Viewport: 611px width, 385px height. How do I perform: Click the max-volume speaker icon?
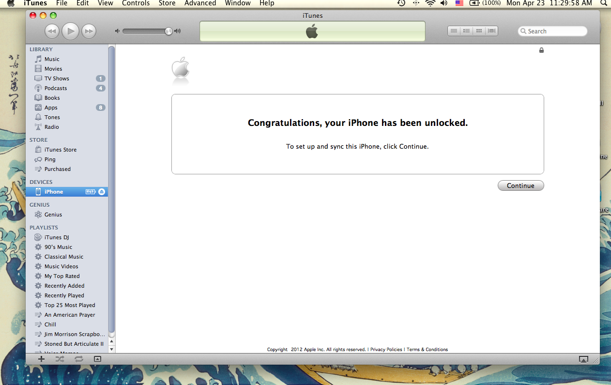click(x=178, y=31)
